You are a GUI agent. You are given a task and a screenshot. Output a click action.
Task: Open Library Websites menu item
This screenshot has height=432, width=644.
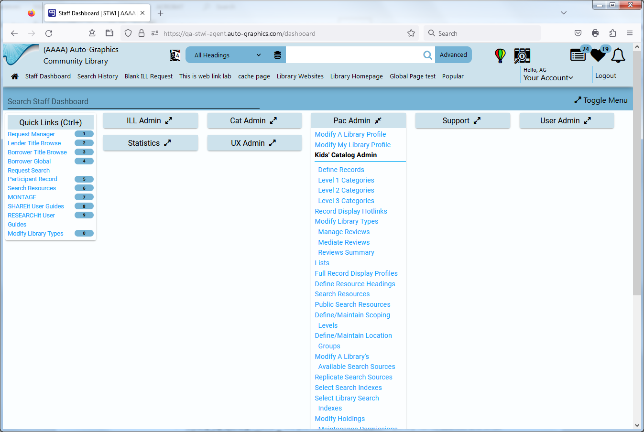pos(300,76)
